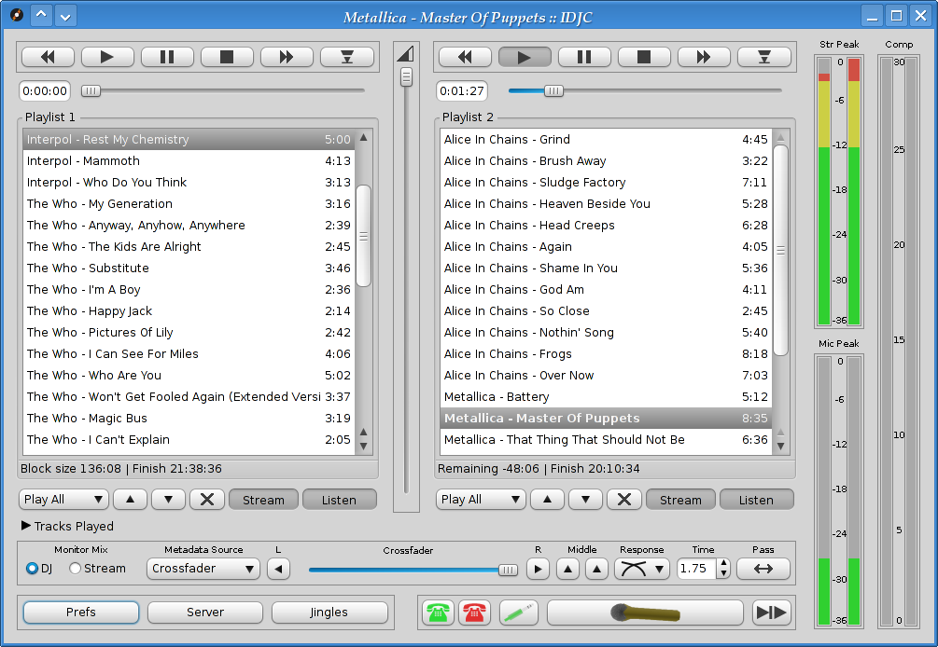Click the green phone icon button
938x647 pixels.
(439, 613)
